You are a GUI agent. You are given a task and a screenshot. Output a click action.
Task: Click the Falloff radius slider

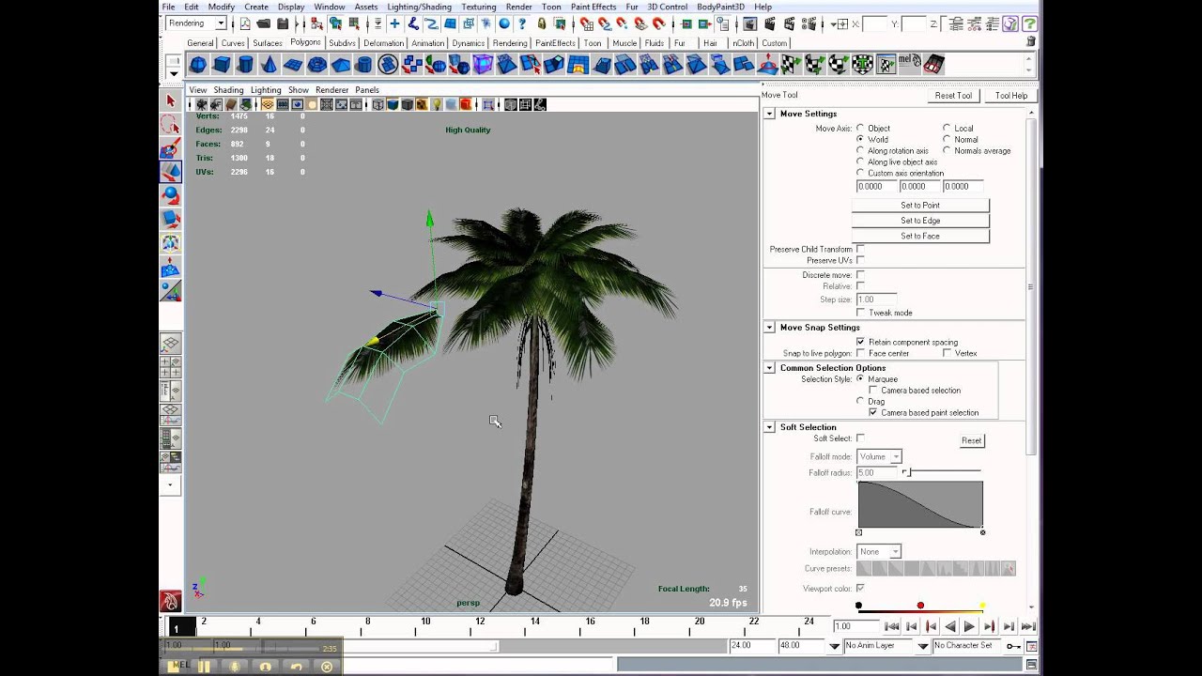click(x=942, y=472)
